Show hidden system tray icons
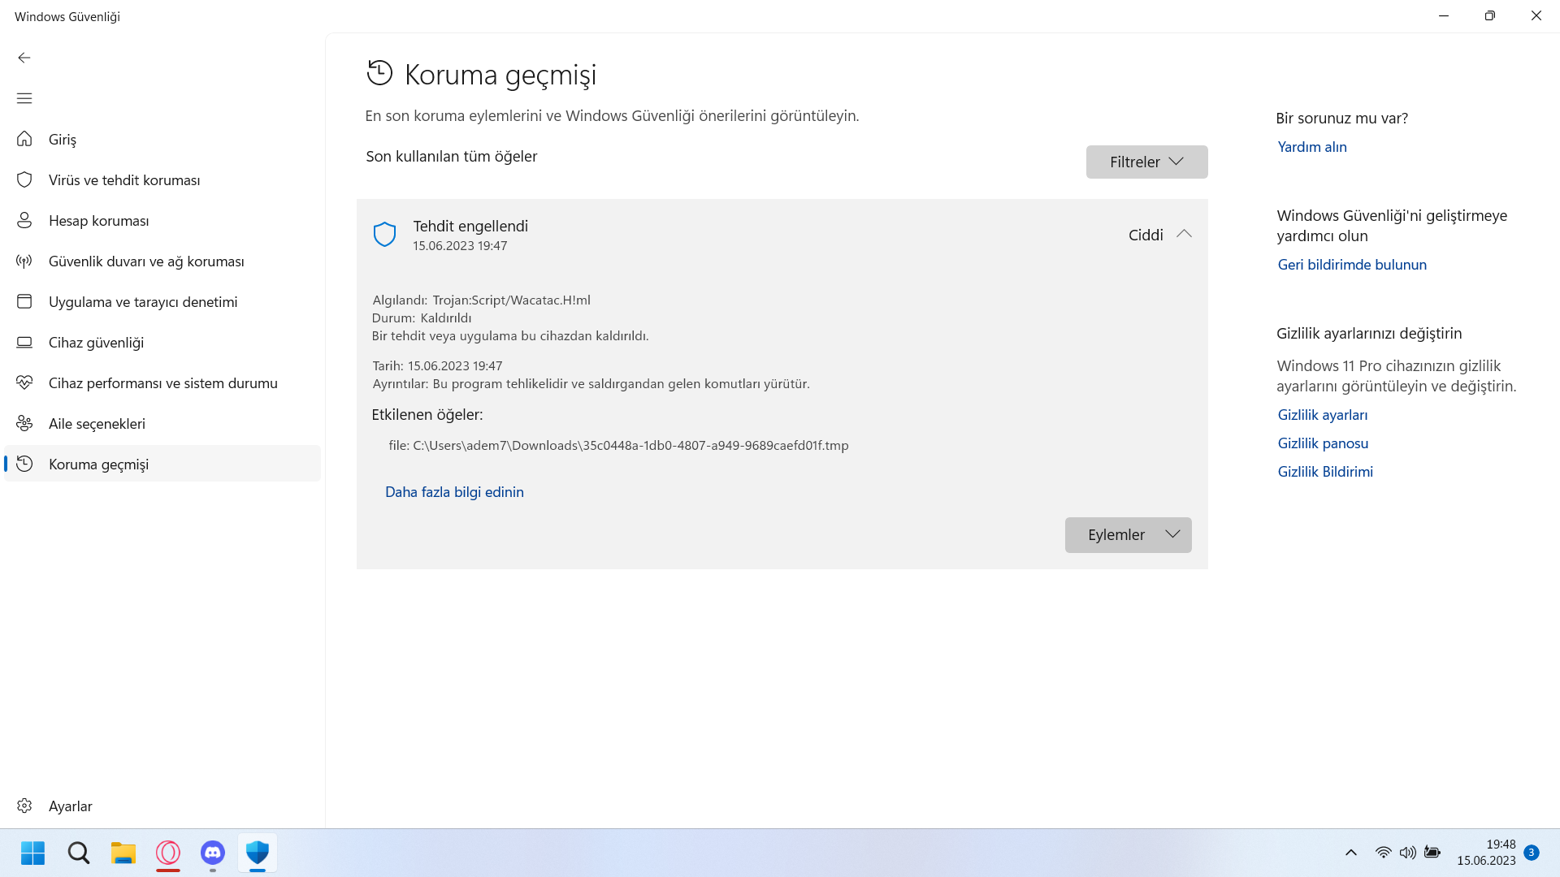Image resolution: width=1560 pixels, height=877 pixels. (1351, 853)
